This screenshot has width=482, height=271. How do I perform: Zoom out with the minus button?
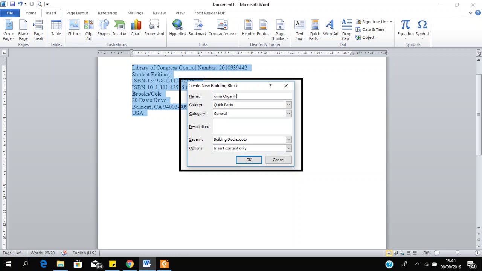tap(437, 253)
